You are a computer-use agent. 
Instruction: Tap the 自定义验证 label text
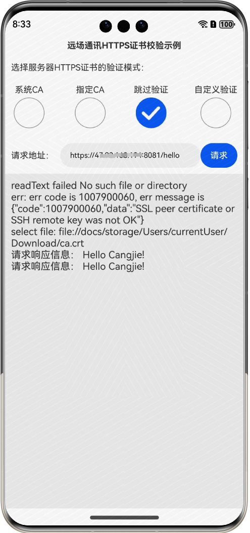click(216, 90)
